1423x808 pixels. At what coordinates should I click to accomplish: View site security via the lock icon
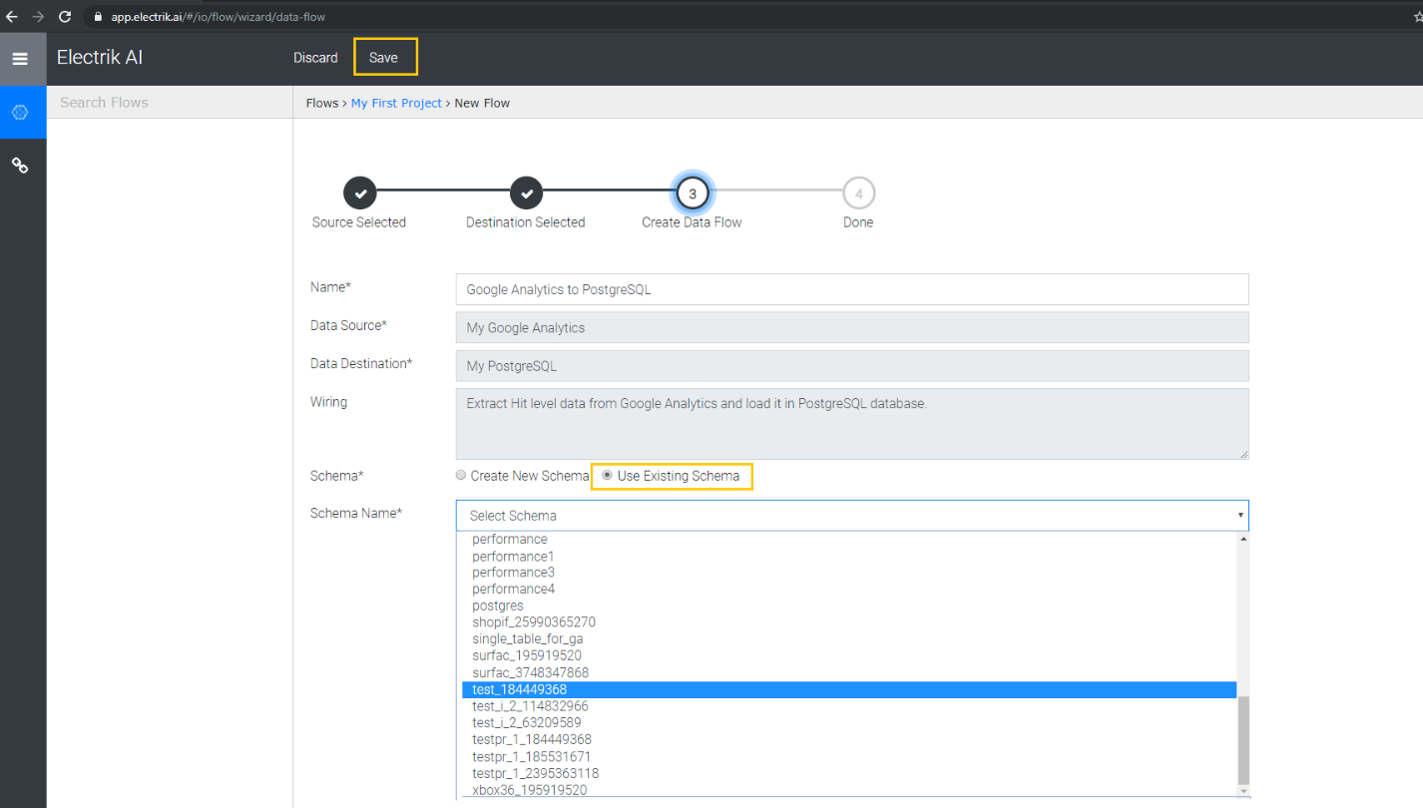97,16
